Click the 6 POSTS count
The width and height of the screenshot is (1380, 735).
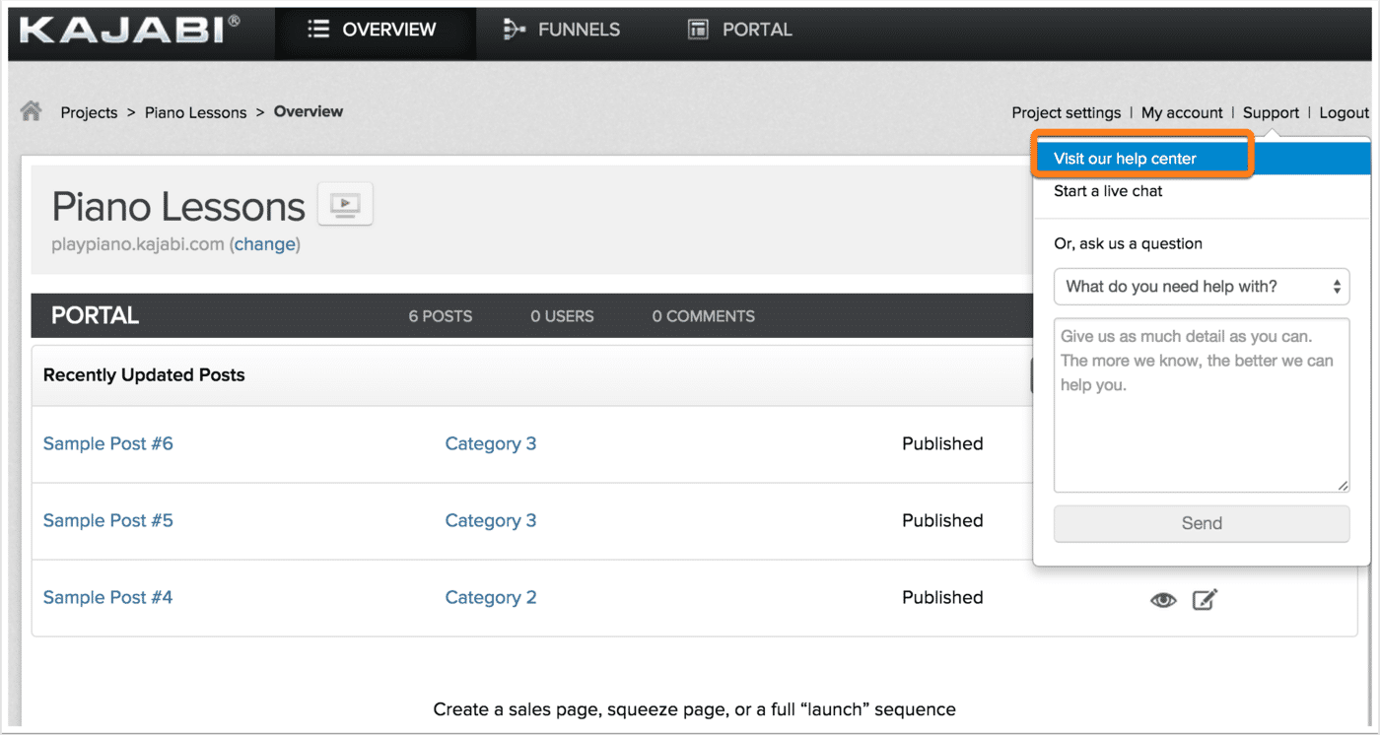pyautogui.click(x=441, y=316)
